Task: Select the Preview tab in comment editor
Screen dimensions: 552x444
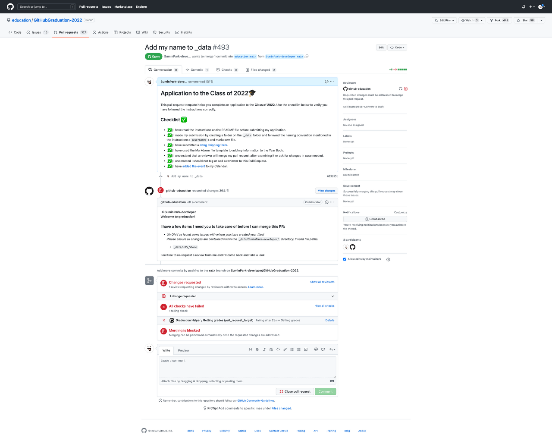Action: [183, 350]
